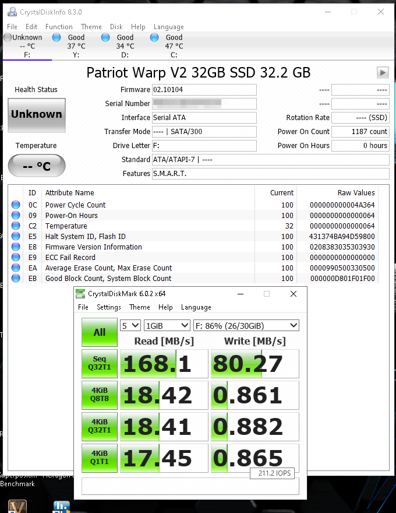This screenshot has height=513, width=396.
Task: Click the status orb on the Power-On Hours row
Action: [16, 215]
